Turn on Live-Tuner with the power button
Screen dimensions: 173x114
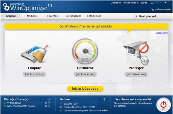tap(163, 105)
